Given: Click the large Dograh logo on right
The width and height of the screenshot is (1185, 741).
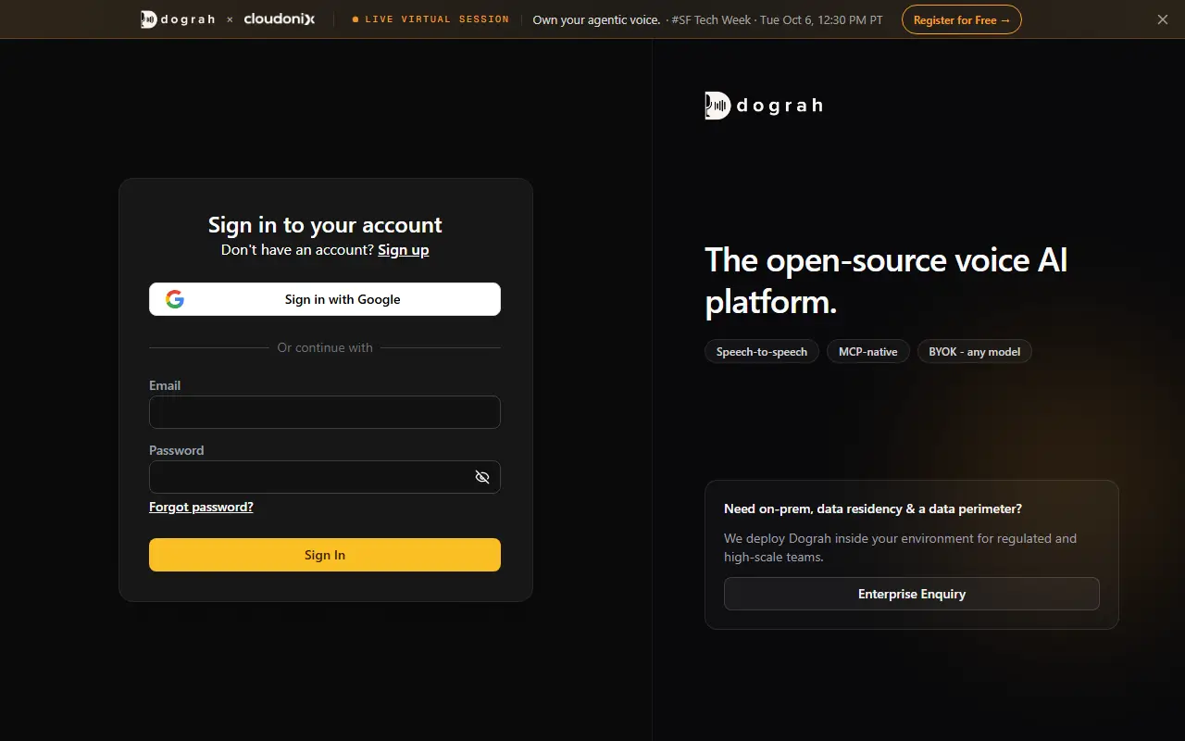Looking at the screenshot, I should tap(764, 106).
